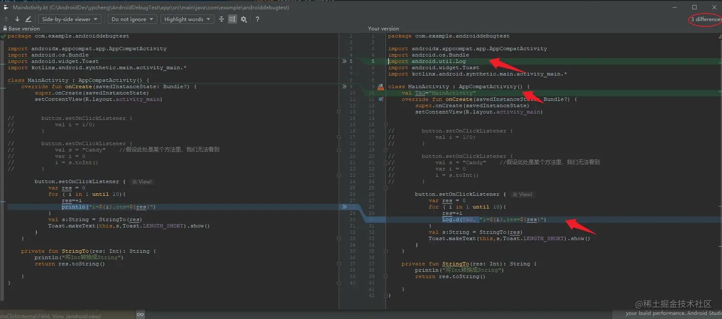Click the pencil jump-to-source icon
722x319 pixels.
tap(28, 19)
